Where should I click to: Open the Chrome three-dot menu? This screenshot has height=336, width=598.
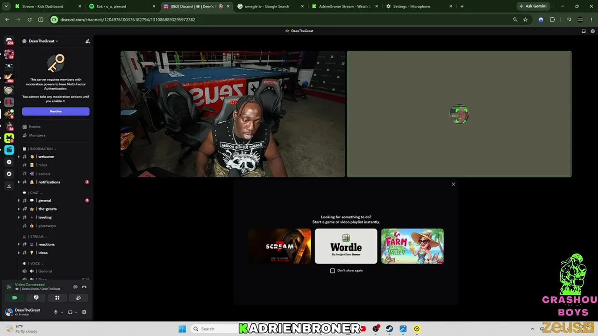pyautogui.click(x=592, y=20)
